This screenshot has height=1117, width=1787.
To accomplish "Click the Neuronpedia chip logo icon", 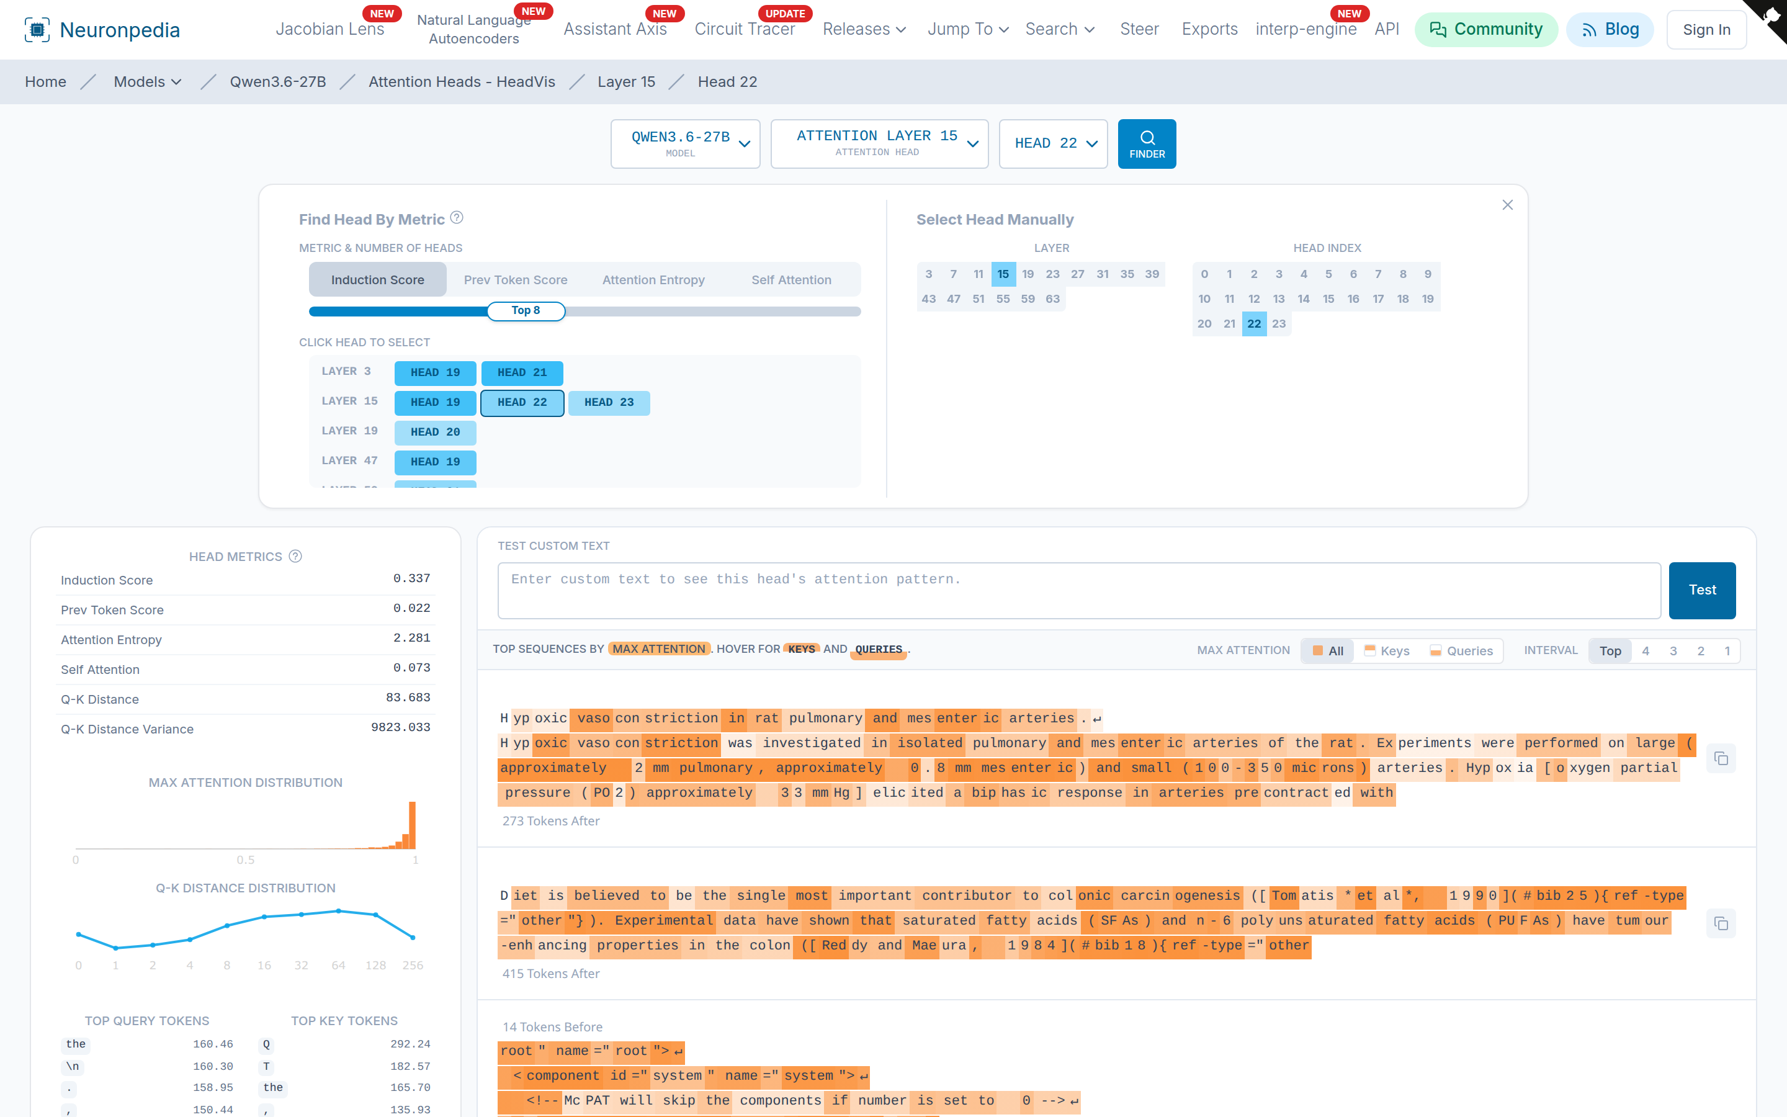I will pyautogui.click(x=37, y=30).
